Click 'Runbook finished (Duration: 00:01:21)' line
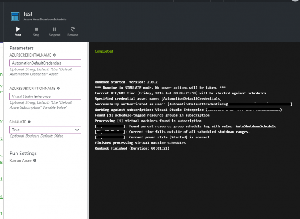The width and height of the screenshot is (300, 219). click(132, 148)
